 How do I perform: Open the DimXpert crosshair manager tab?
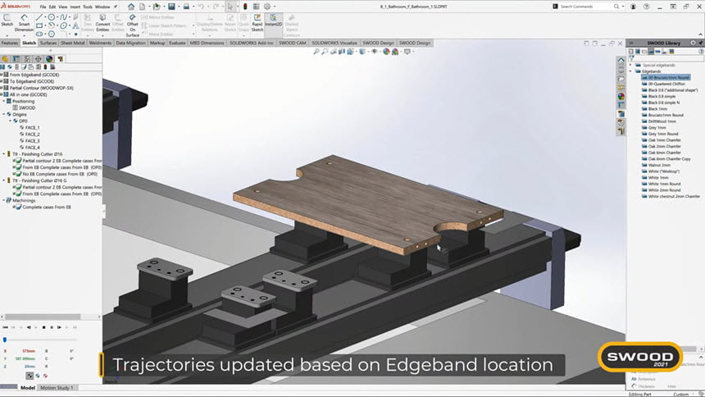(39, 58)
